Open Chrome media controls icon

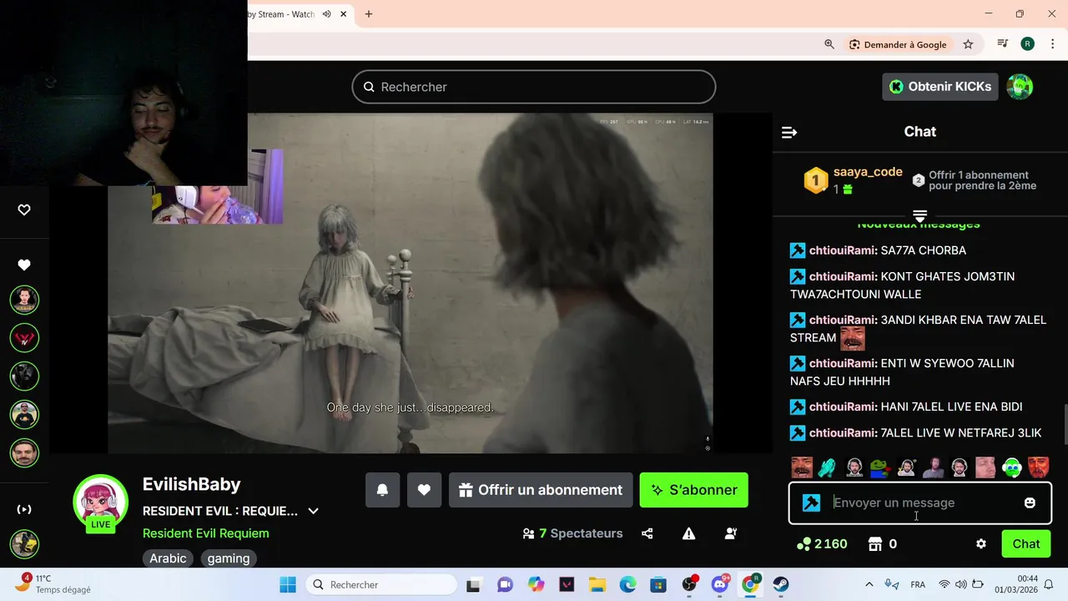pyautogui.click(x=1003, y=44)
